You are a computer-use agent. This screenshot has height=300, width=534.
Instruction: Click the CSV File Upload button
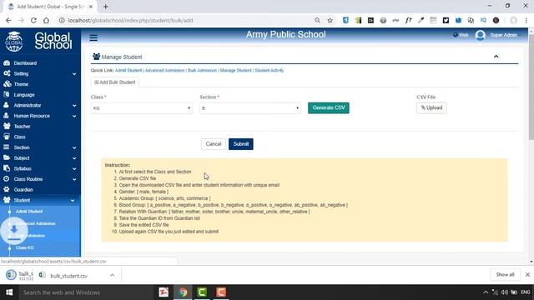pos(431,107)
